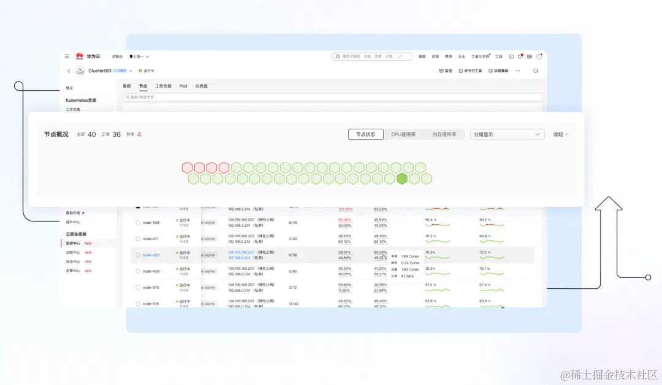The image size is (662, 385).
Task: Click the red 88.90% value for node-008
Action: tap(344, 220)
